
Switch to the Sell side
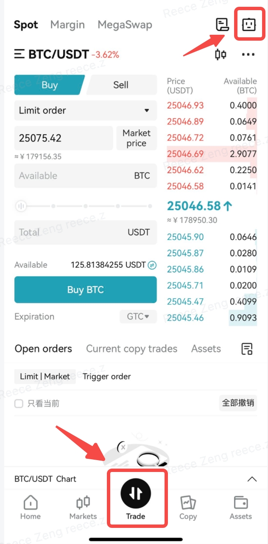pos(121,85)
